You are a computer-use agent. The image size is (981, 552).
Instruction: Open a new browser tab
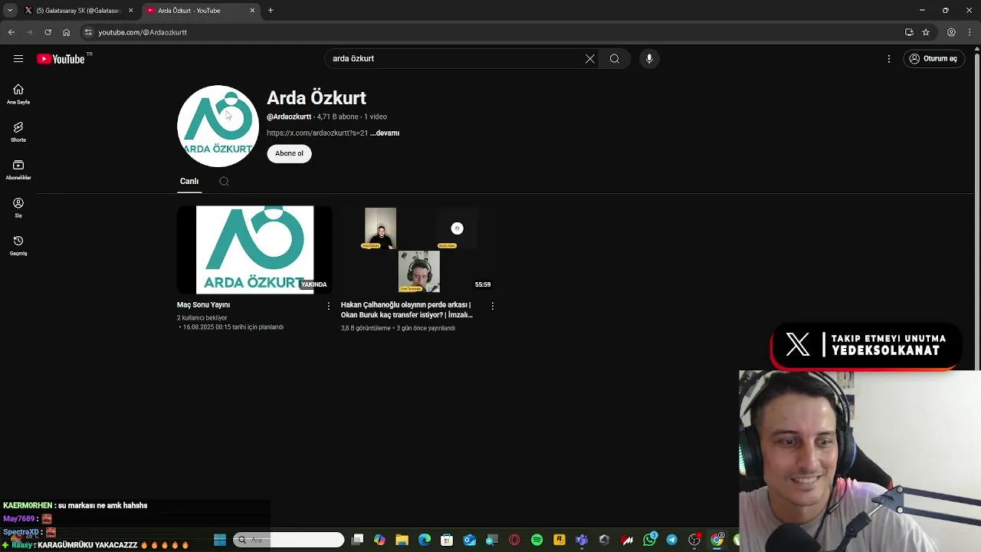[x=271, y=11]
